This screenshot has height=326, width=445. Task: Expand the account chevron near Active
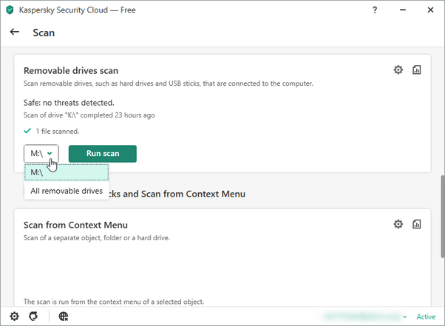tap(404, 316)
